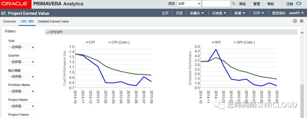Image resolution: width=307 pixels, height=118 pixels.
Task: Click the search text input field
Action: tap(216, 3)
